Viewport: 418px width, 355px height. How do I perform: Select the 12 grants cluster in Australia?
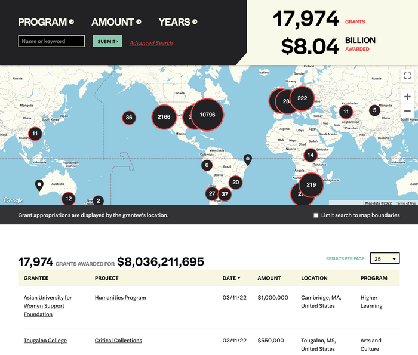coord(69,199)
